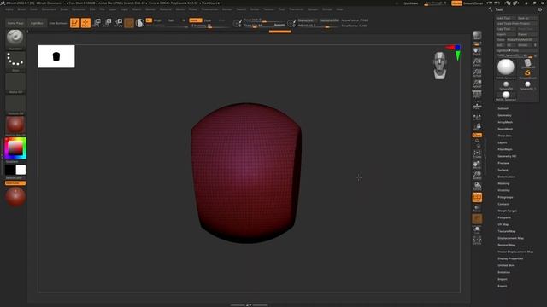Expand the ArrayMesh subpalette

click(x=505, y=122)
